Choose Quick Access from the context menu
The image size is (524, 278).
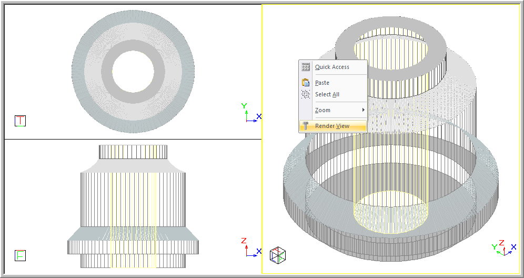click(332, 67)
